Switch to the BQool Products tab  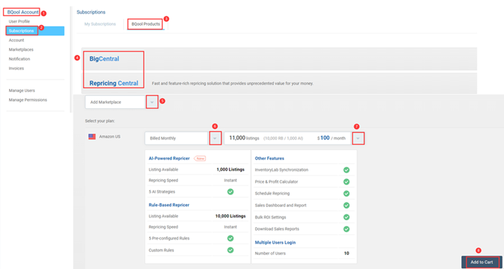tap(145, 24)
